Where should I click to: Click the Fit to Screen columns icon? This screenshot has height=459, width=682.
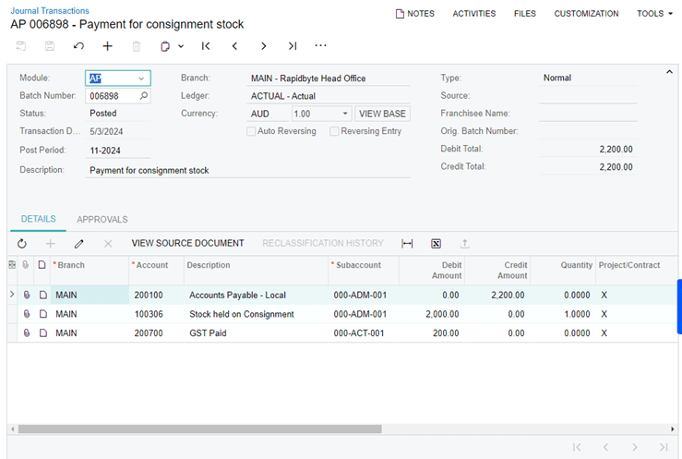[407, 244]
